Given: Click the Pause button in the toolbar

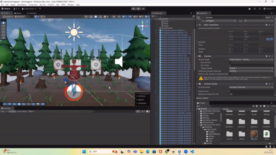Looking at the screenshot, I should (x=138, y=9).
